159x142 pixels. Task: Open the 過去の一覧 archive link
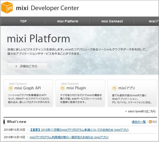point(138,122)
